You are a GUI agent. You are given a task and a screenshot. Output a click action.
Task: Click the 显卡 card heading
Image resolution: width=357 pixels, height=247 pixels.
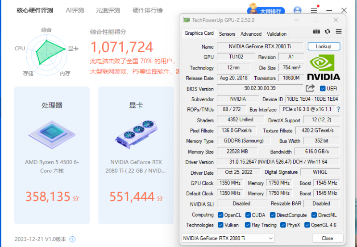136,105
